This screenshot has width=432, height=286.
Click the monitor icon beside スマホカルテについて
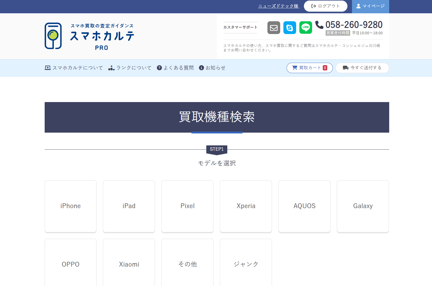(48, 68)
